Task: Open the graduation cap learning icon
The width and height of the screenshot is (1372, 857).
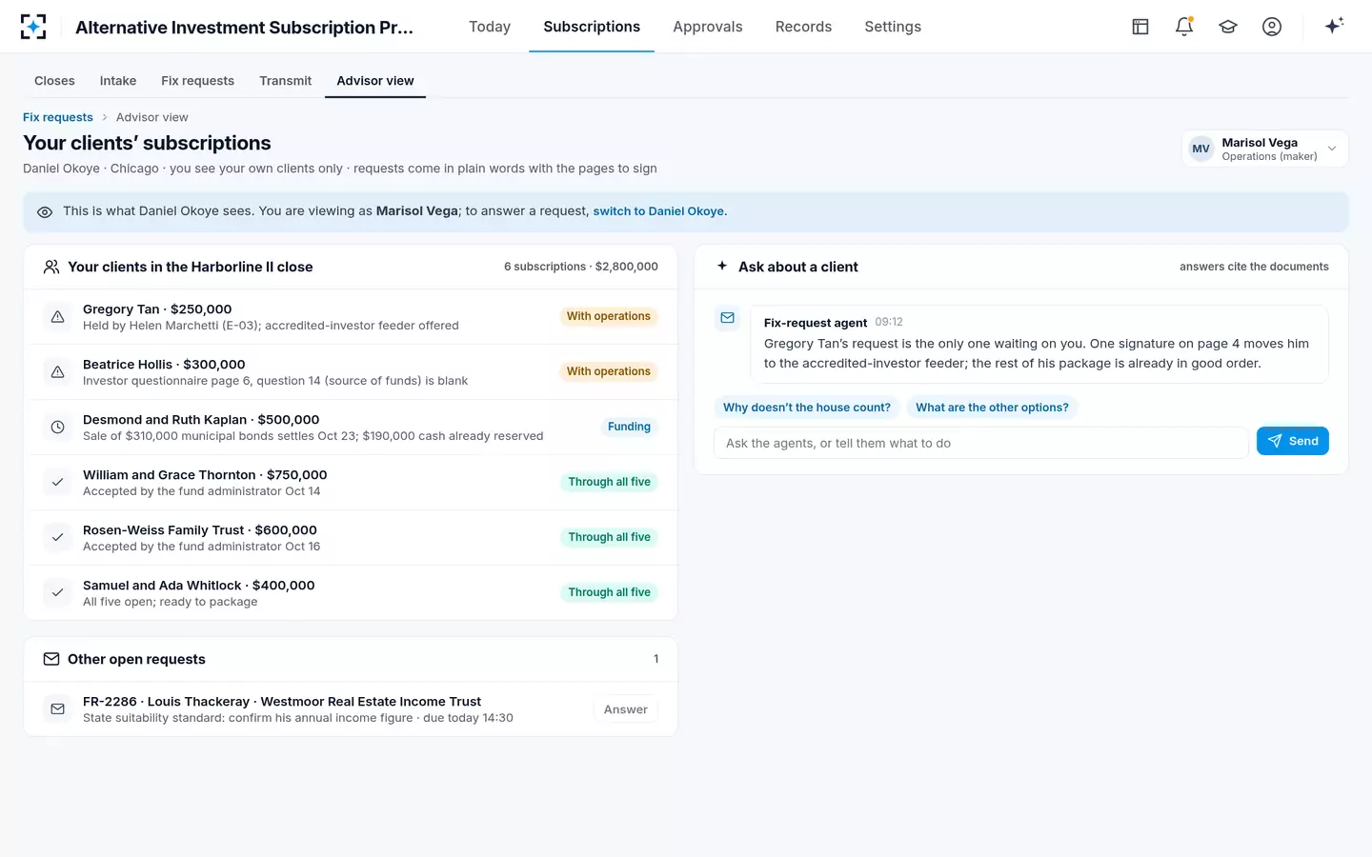Action: point(1228,27)
